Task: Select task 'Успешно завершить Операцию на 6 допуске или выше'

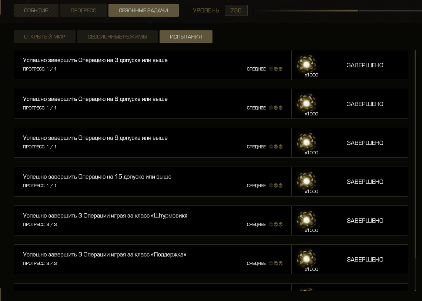Action: pos(95,99)
